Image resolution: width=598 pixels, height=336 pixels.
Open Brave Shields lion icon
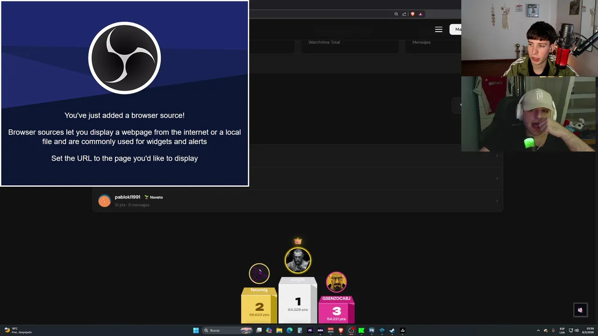click(413, 14)
